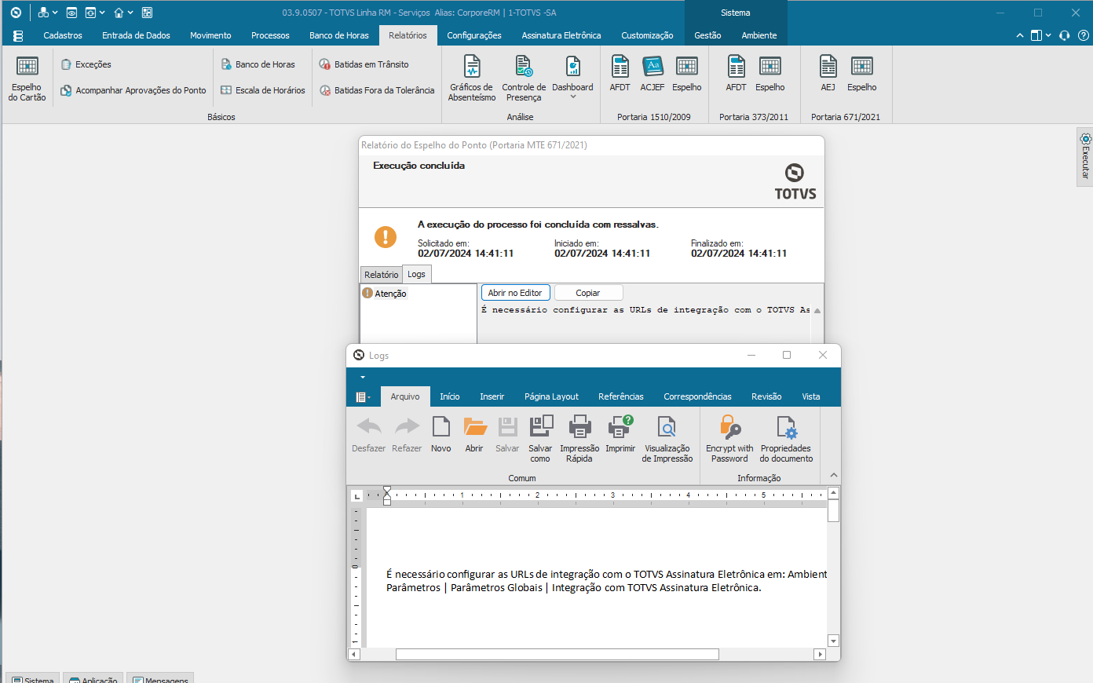
Task: Click the tab stop selector beside ruler
Action: coord(356,496)
